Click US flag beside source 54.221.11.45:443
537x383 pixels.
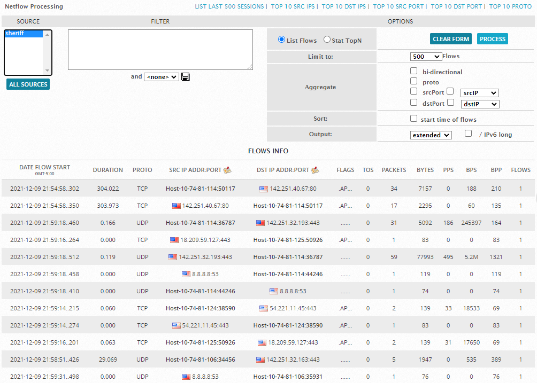click(x=176, y=325)
